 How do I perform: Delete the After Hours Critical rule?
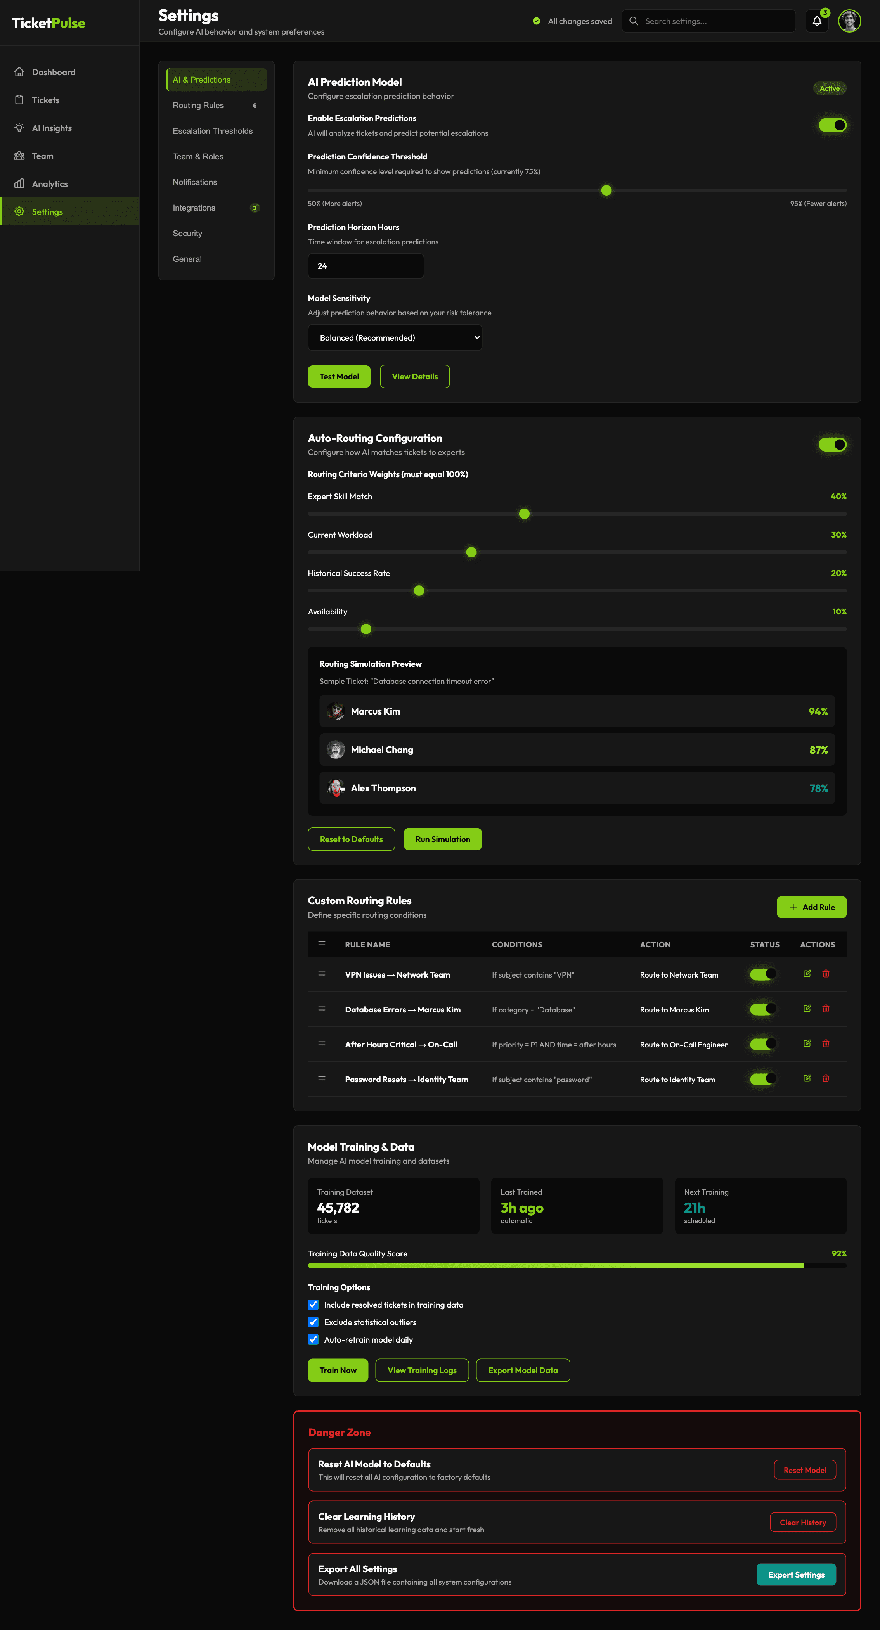826,1043
